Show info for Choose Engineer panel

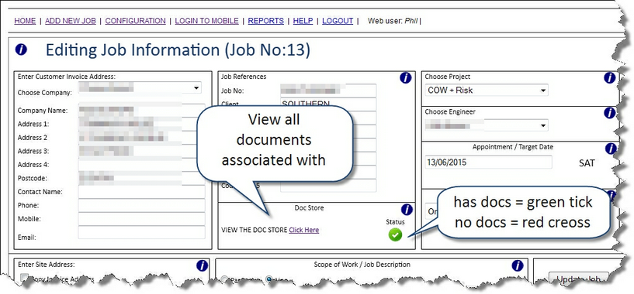coord(610,113)
